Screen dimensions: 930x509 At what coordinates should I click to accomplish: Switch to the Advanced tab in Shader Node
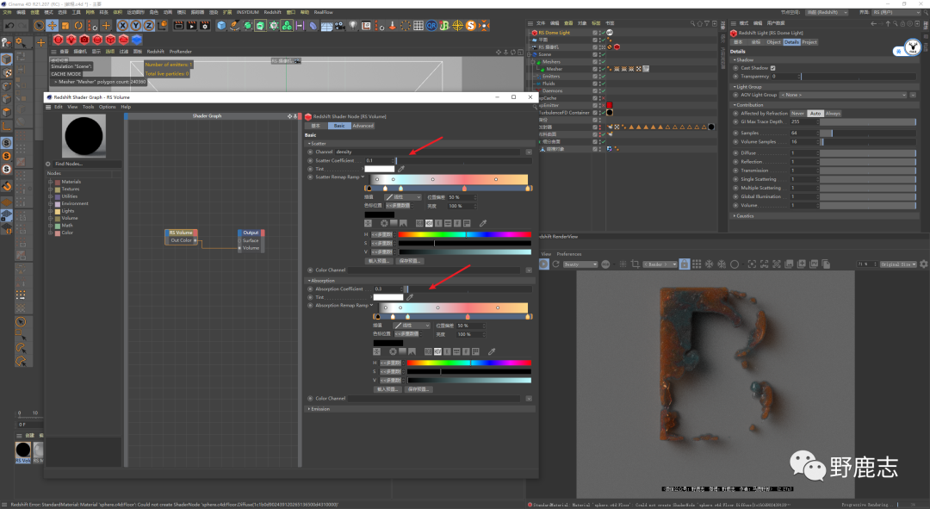363,126
